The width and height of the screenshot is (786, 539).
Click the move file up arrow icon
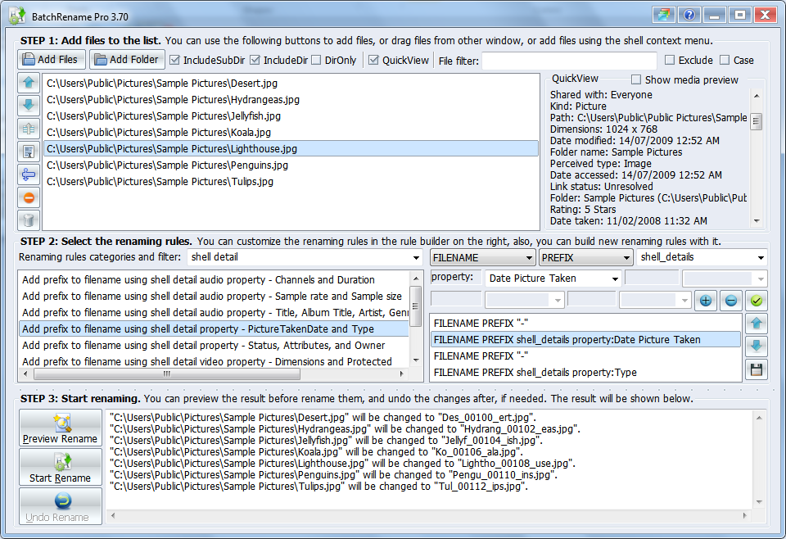tap(29, 83)
